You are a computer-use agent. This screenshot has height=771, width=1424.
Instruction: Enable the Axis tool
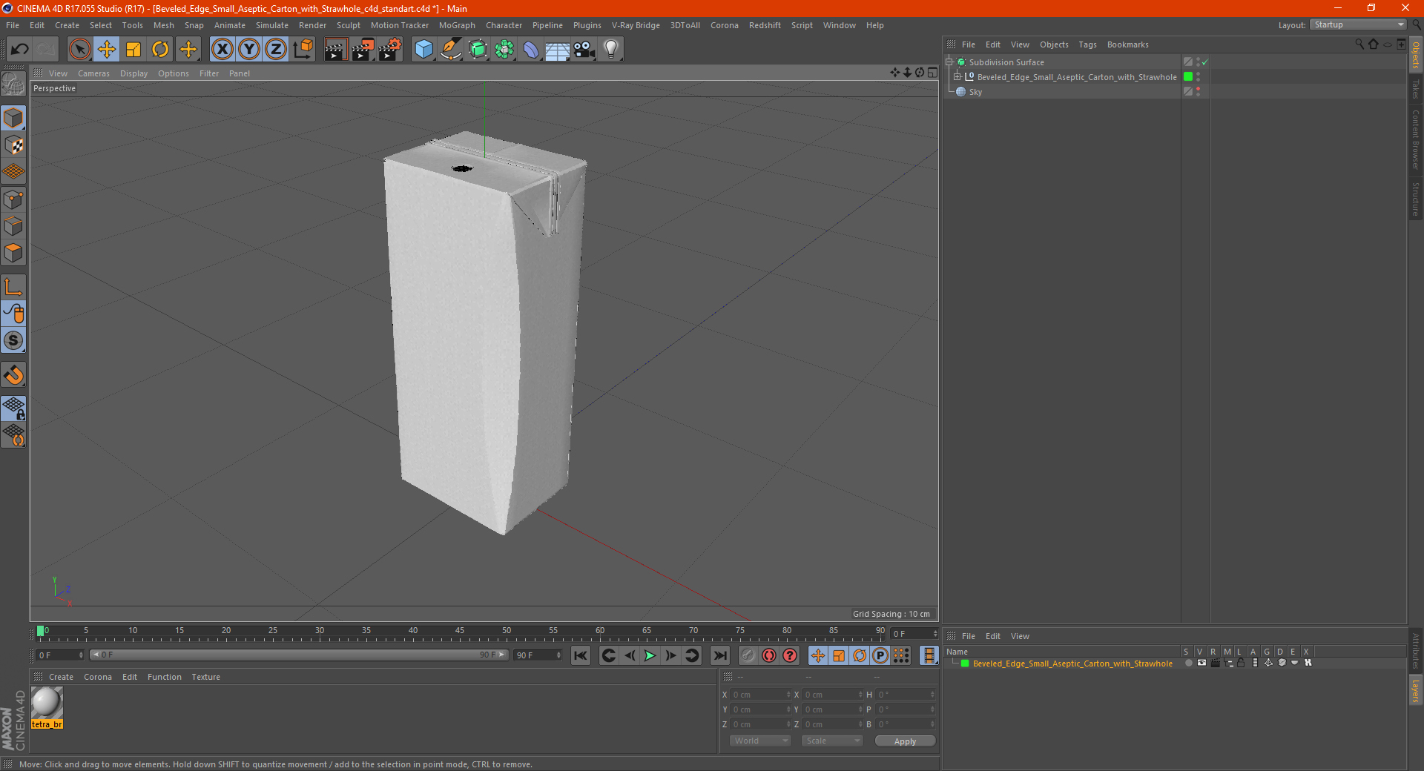click(13, 287)
